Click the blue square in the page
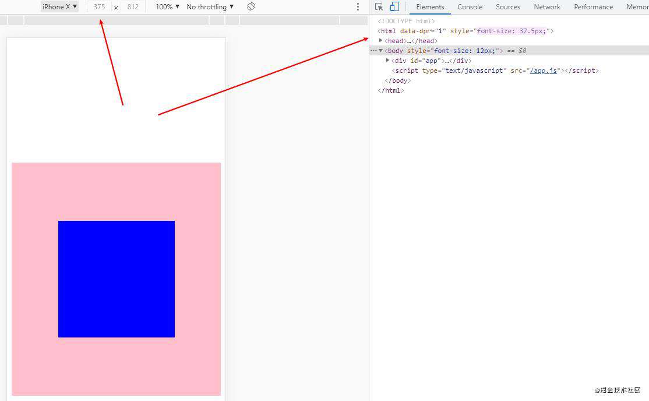Screen dimensions: 649x401 click(x=117, y=279)
